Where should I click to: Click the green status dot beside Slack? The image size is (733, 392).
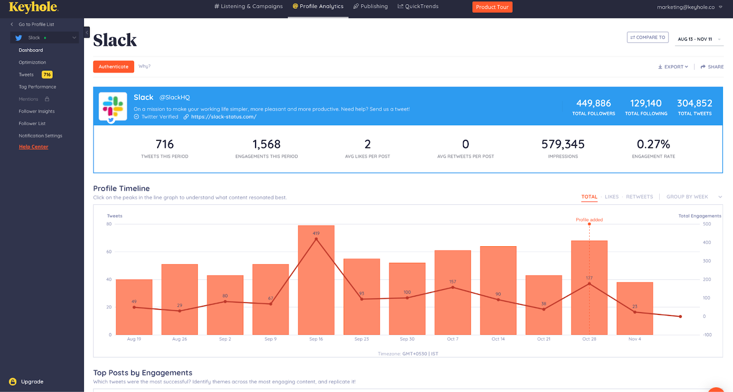tap(45, 38)
